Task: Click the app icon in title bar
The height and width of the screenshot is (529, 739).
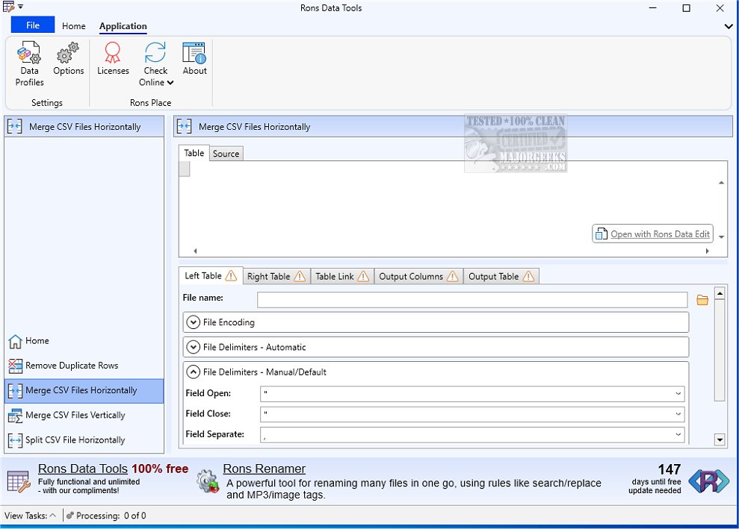Action: point(8,7)
